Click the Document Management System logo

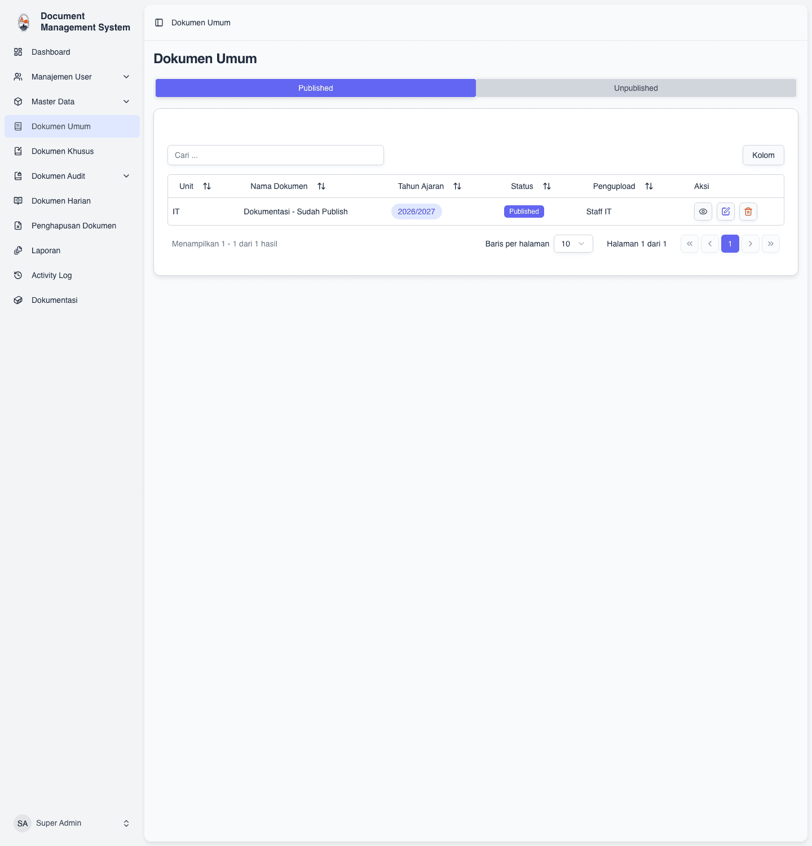tap(24, 22)
